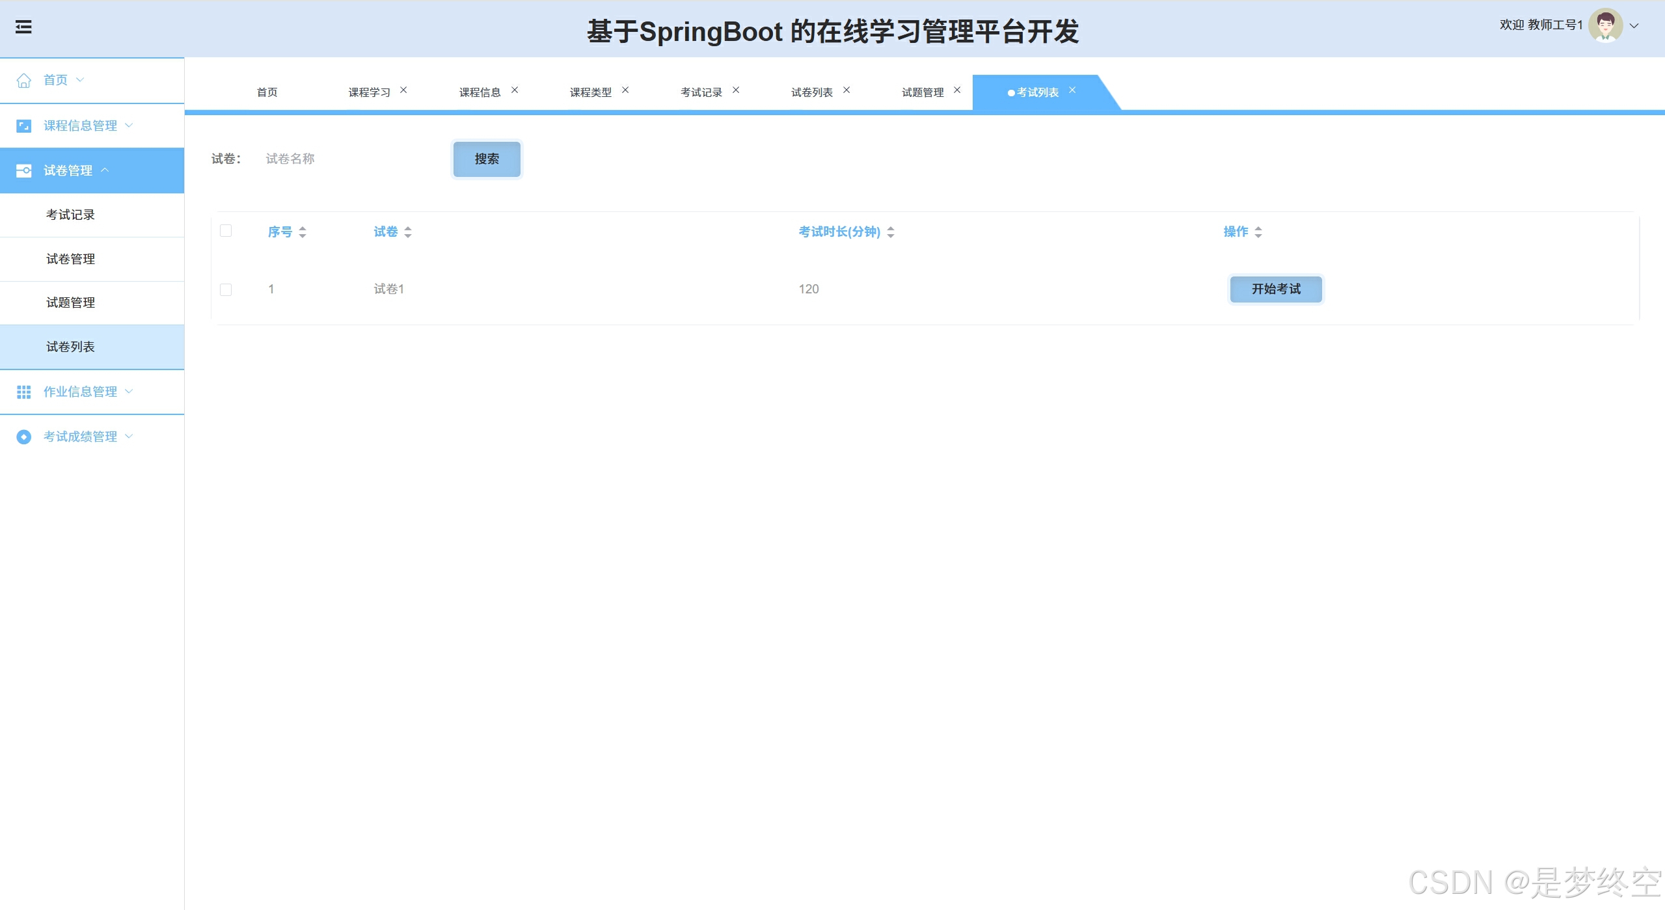1665x910 pixels.
Task: Sort by 考试时长(分钟) column arrows
Action: coord(891,232)
